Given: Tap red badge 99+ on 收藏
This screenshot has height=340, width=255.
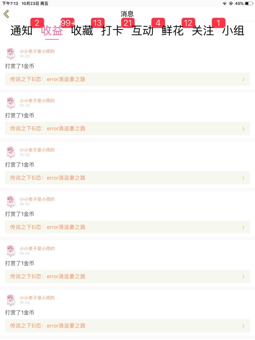Looking at the screenshot, I should tap(67, 23).
